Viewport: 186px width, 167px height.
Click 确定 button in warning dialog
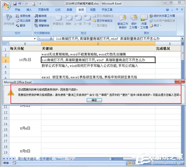(x=94, y=100)
